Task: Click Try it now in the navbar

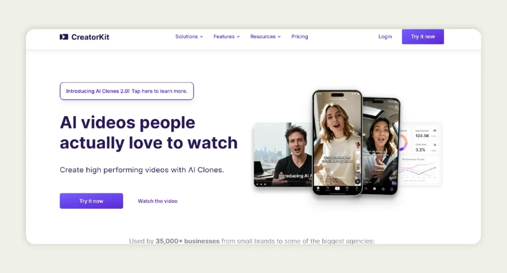Action: click(423, 37)
